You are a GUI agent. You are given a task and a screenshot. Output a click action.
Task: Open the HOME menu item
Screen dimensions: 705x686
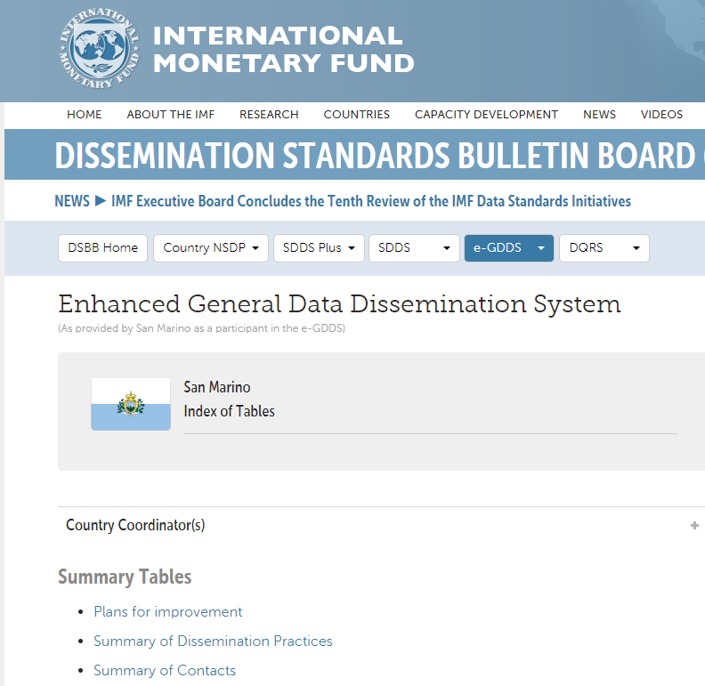pyautogui.click(x=84, y=115)
